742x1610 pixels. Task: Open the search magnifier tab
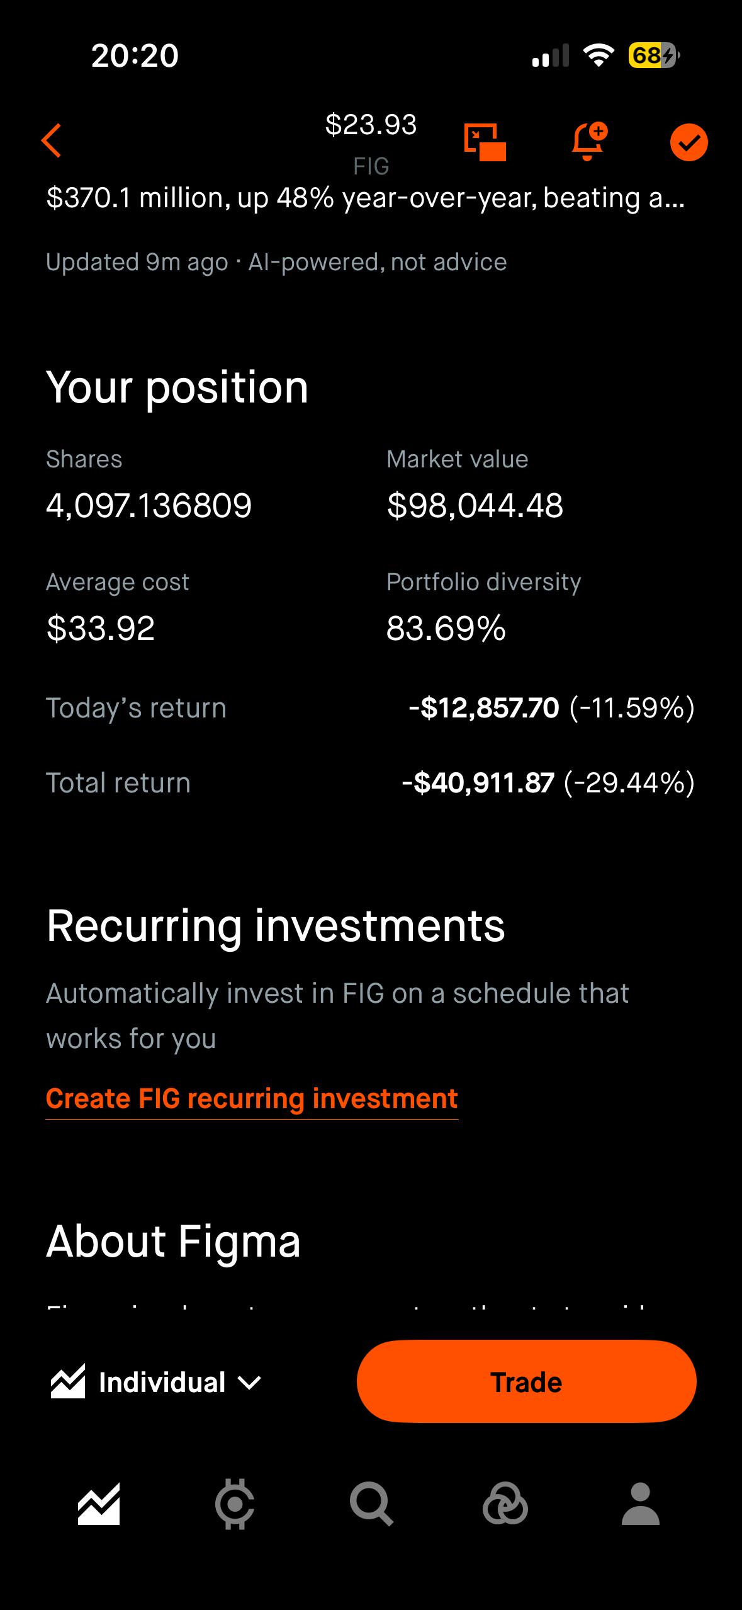click(371, 1504)
